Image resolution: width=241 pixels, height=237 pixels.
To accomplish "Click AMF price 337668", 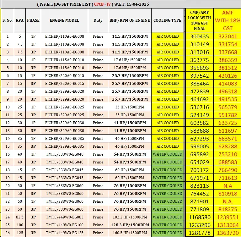I will 228,52.
